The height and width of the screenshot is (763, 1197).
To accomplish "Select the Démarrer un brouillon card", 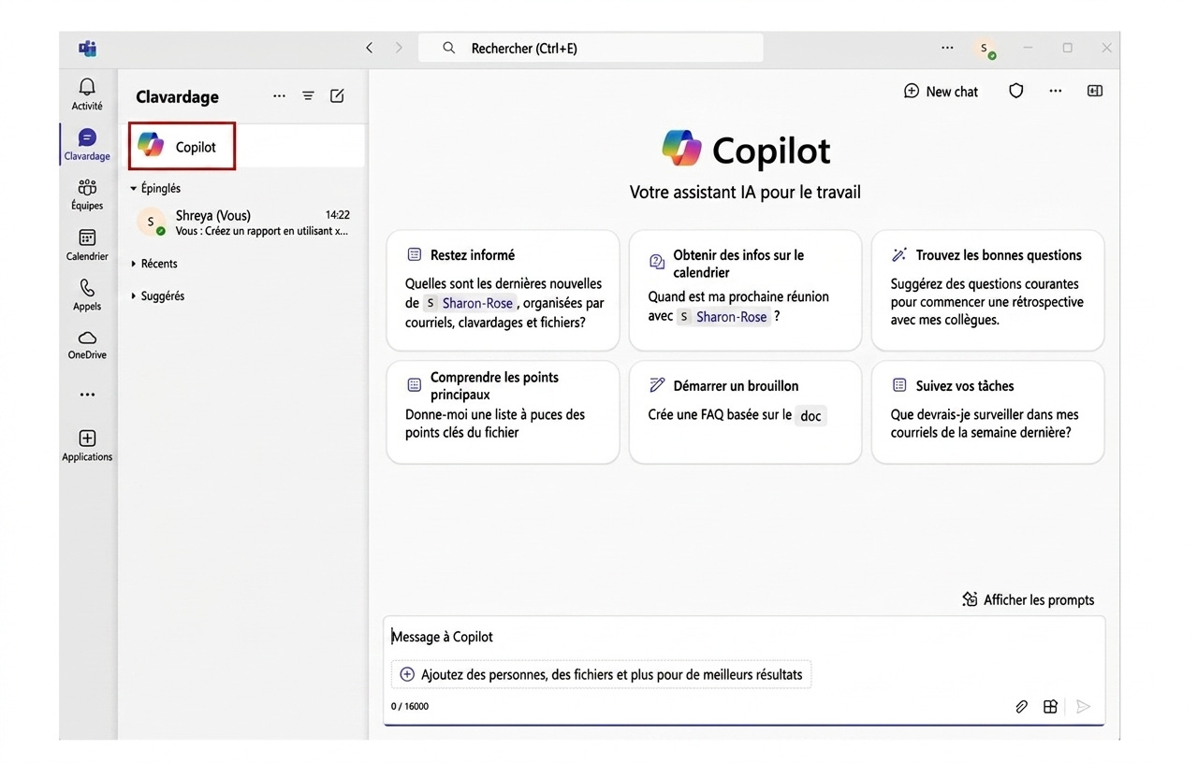I will [745, 412].
